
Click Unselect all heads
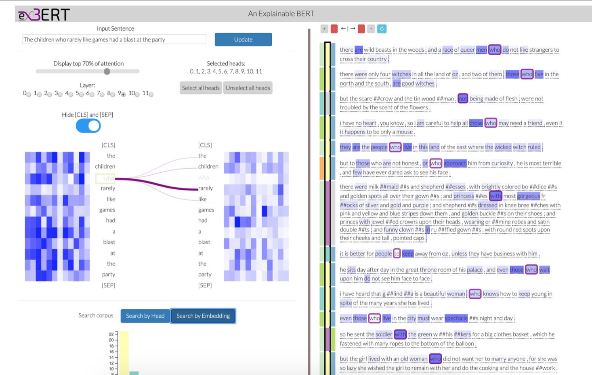248,88
